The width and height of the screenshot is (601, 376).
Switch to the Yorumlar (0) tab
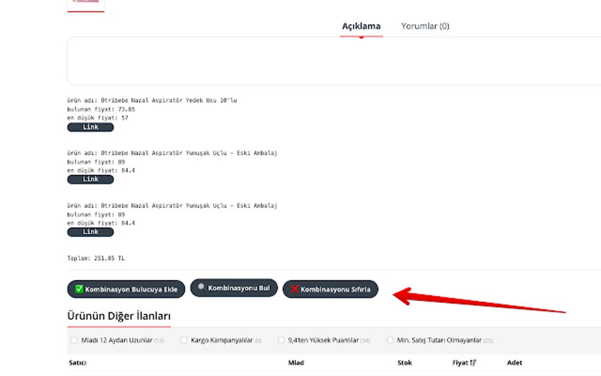pos(425,26)
